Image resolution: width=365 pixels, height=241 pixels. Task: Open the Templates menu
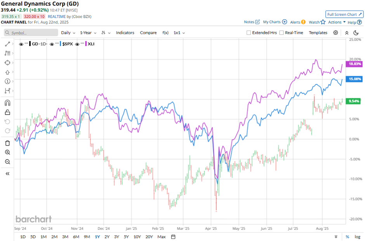coord(318,33)
